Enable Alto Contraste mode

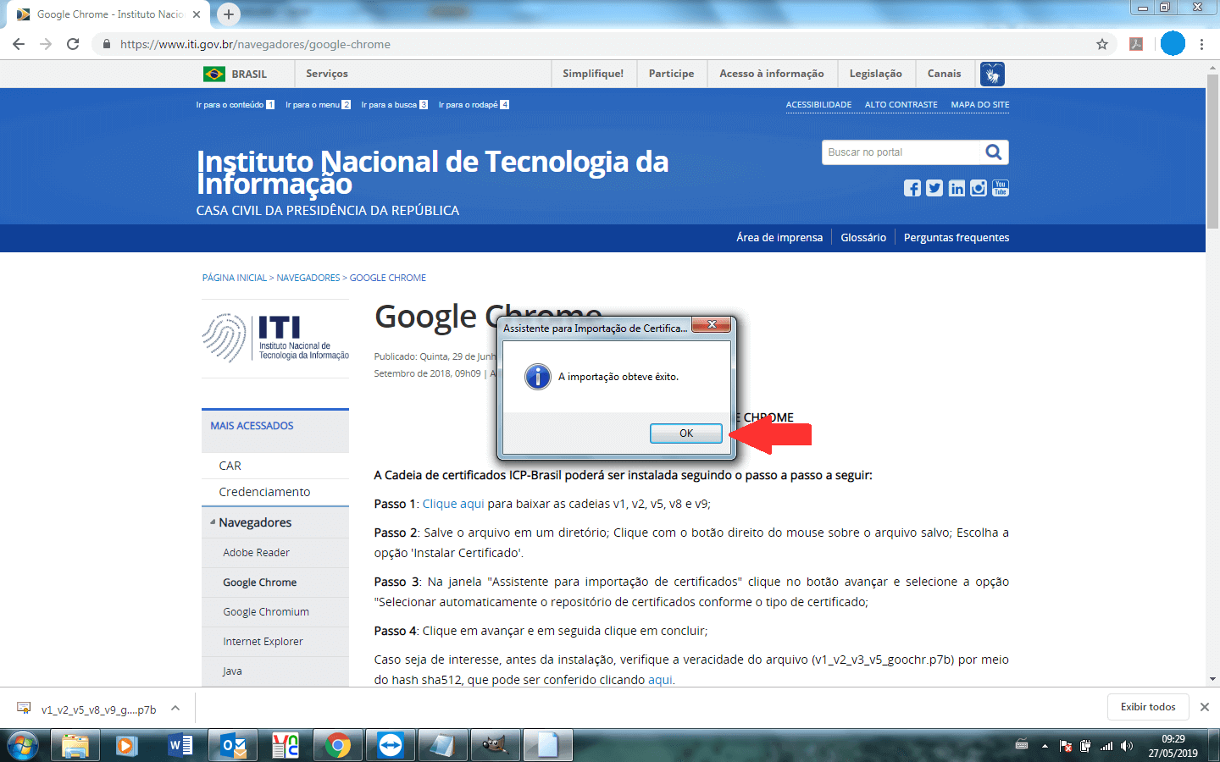901,105
